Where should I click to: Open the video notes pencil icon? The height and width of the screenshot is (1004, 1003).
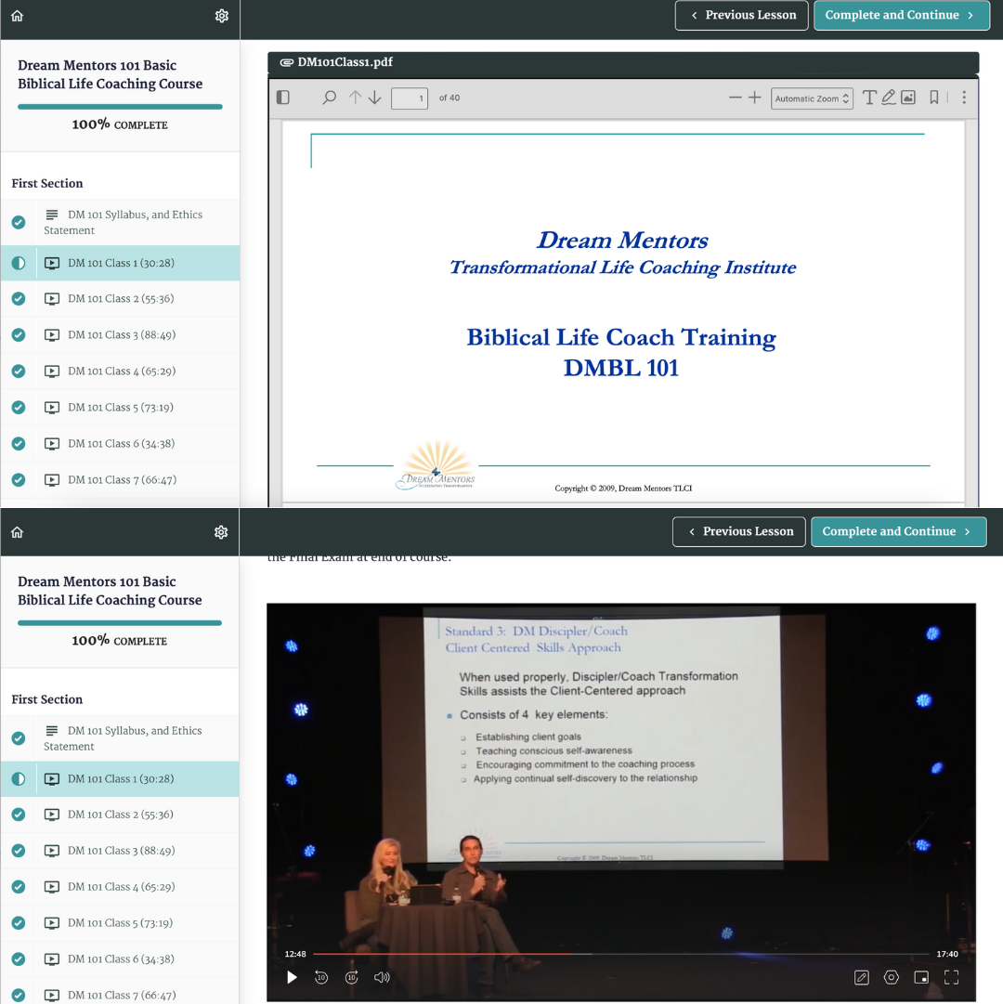pos(862,977)
